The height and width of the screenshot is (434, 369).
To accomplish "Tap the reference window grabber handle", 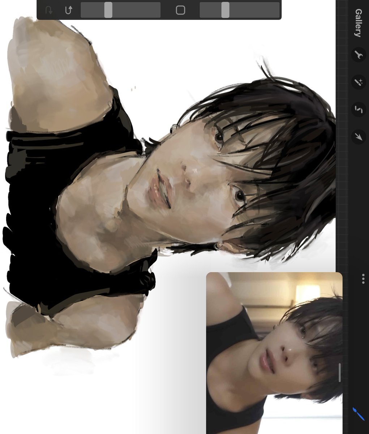I will (339, 373).
